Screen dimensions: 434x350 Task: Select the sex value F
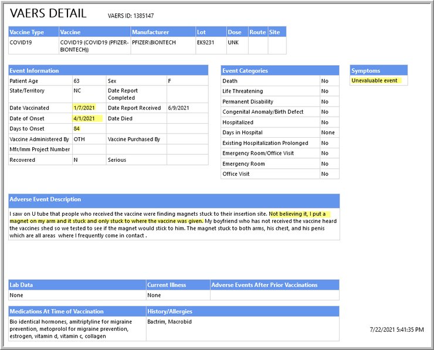(x=169, y=81)
